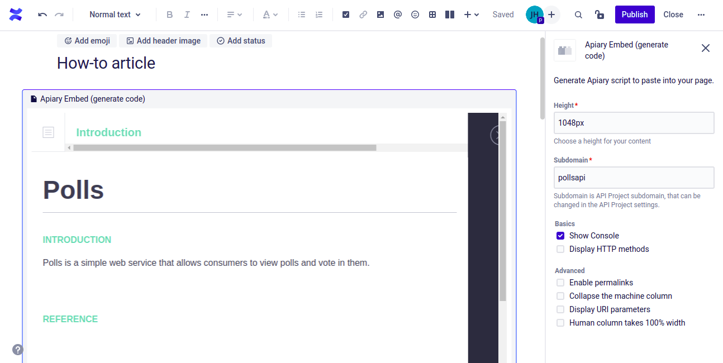723x363 pixels.
Task: Check Collapse the machine column
Action: 560,296
